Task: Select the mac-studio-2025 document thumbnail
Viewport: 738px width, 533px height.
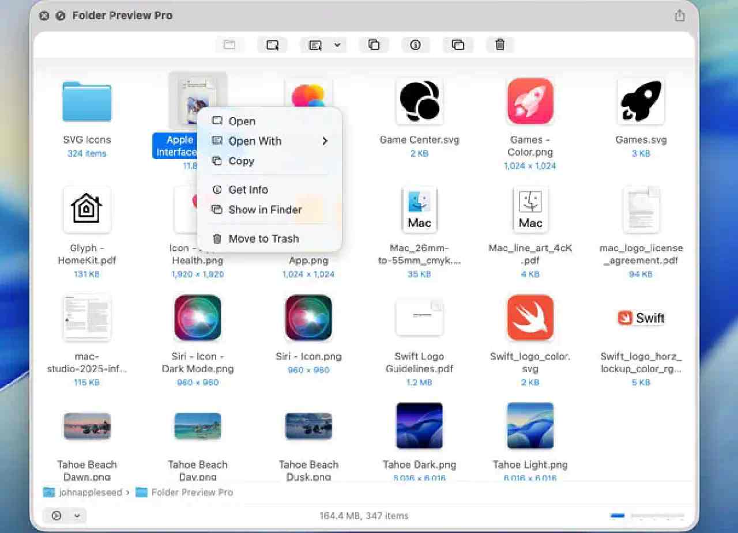Action: coord(87,317)
